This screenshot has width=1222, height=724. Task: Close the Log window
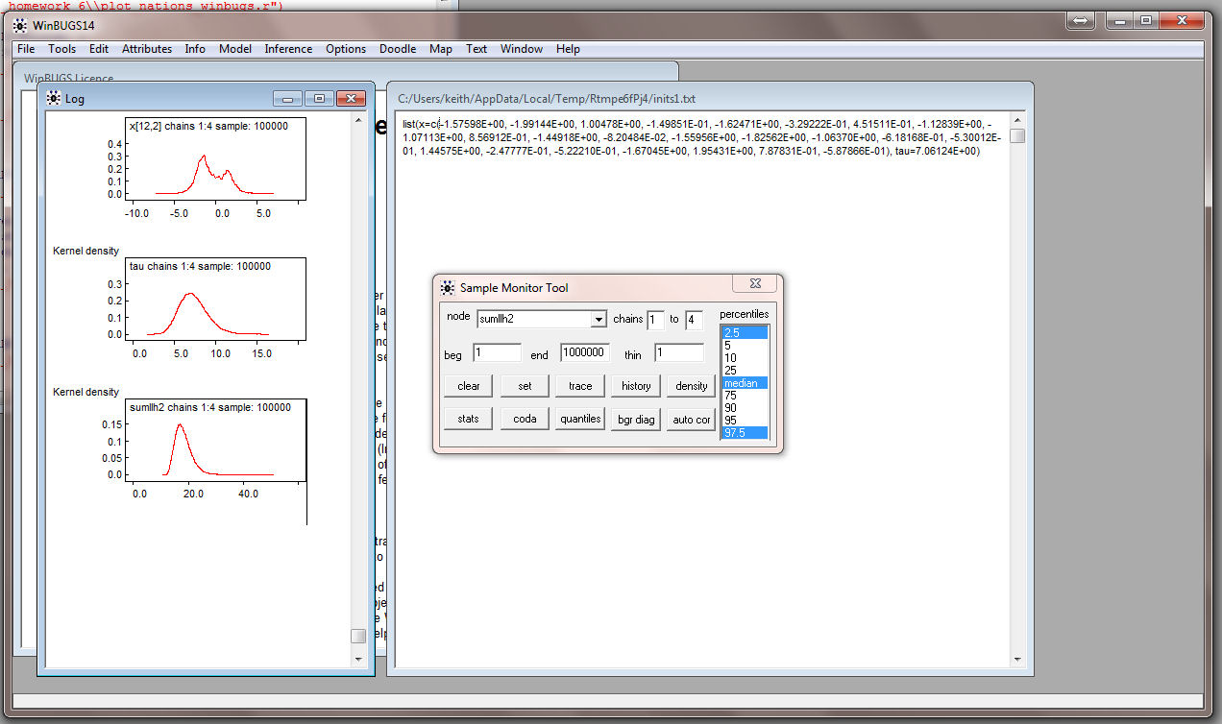tap(351, 98)
